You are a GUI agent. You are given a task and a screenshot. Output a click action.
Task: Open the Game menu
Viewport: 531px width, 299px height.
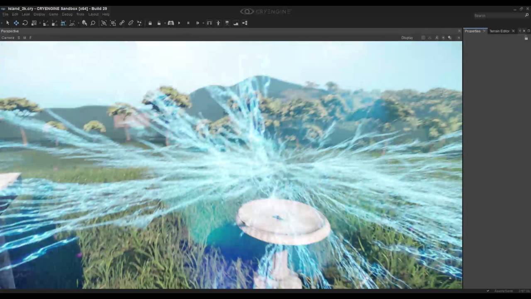[x=54, y=15]
